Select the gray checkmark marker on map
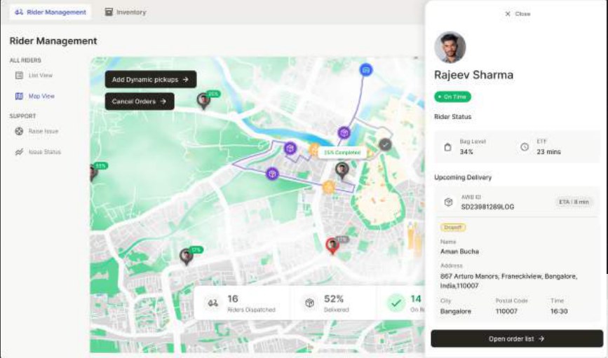Image resolution: width=608 pixels, height=358 pixels. (x=385, y=144)
